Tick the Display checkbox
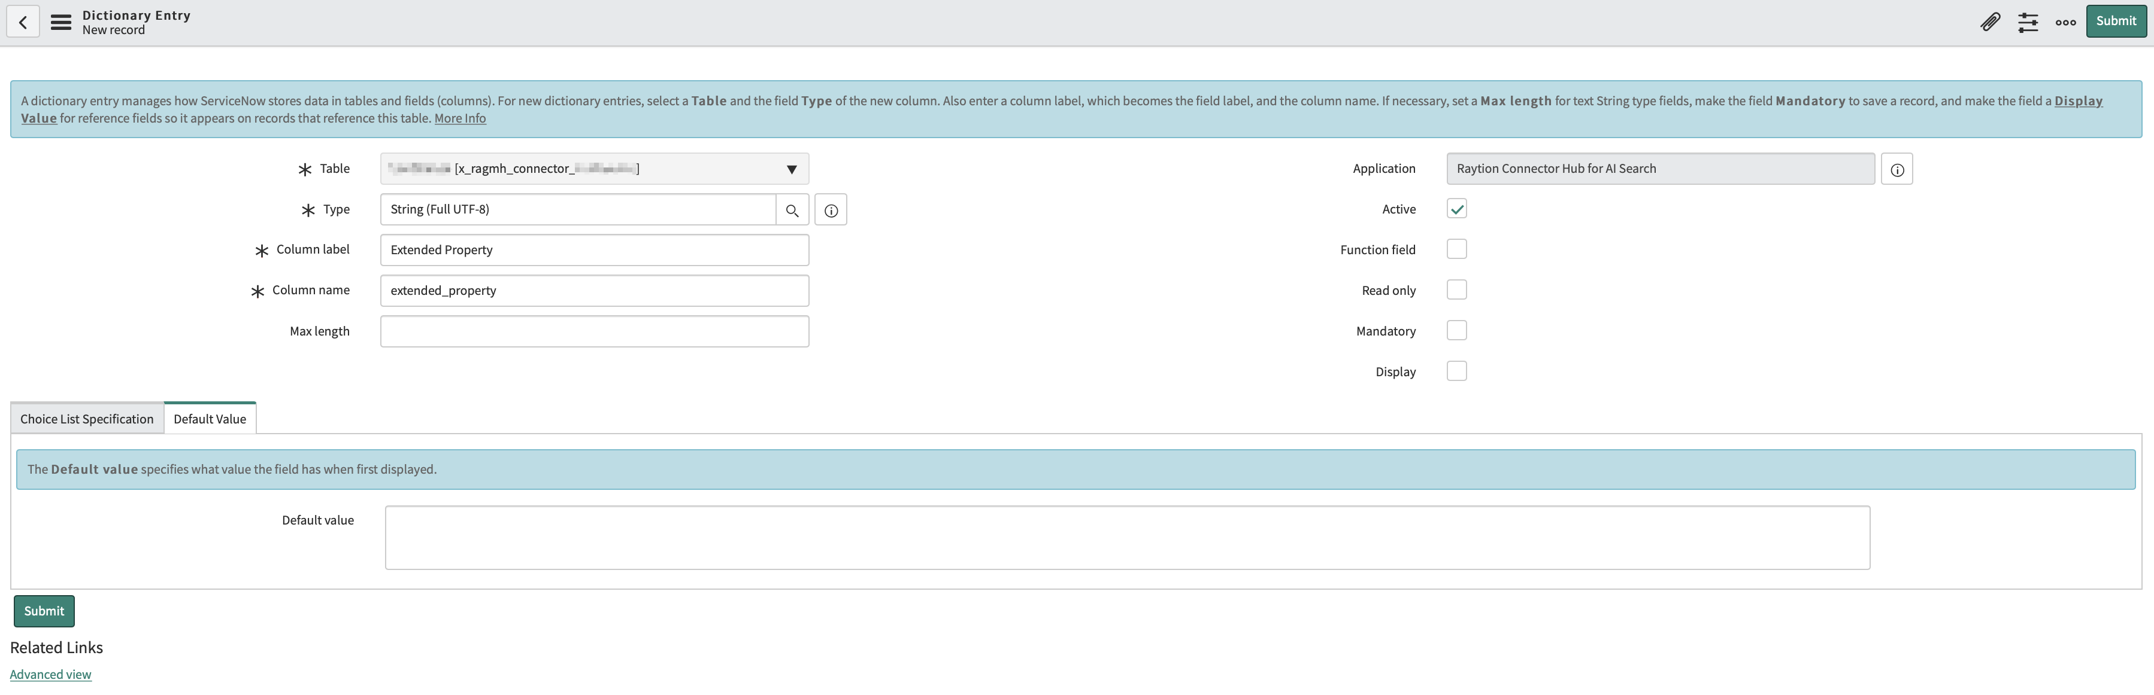Image resolution: width=2154 pixels, height=695 pixels. 1456,371
